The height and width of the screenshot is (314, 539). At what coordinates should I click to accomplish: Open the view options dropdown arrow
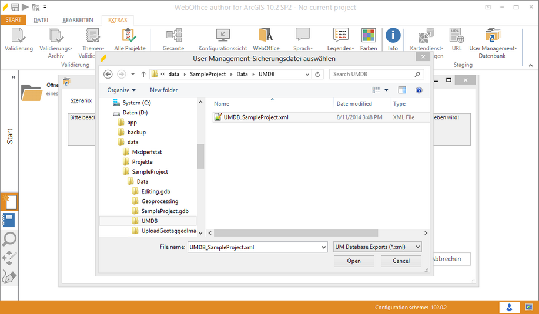386,90
